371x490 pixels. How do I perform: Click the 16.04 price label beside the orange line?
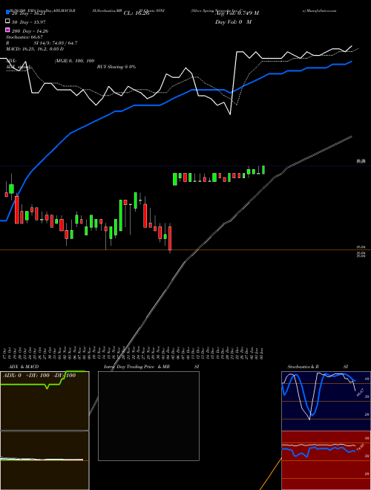point(361,247)
